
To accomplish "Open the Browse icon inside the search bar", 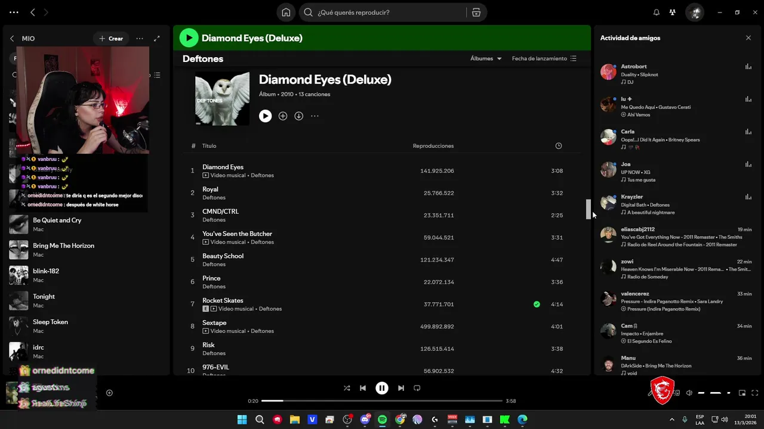I will coord(476,13).
